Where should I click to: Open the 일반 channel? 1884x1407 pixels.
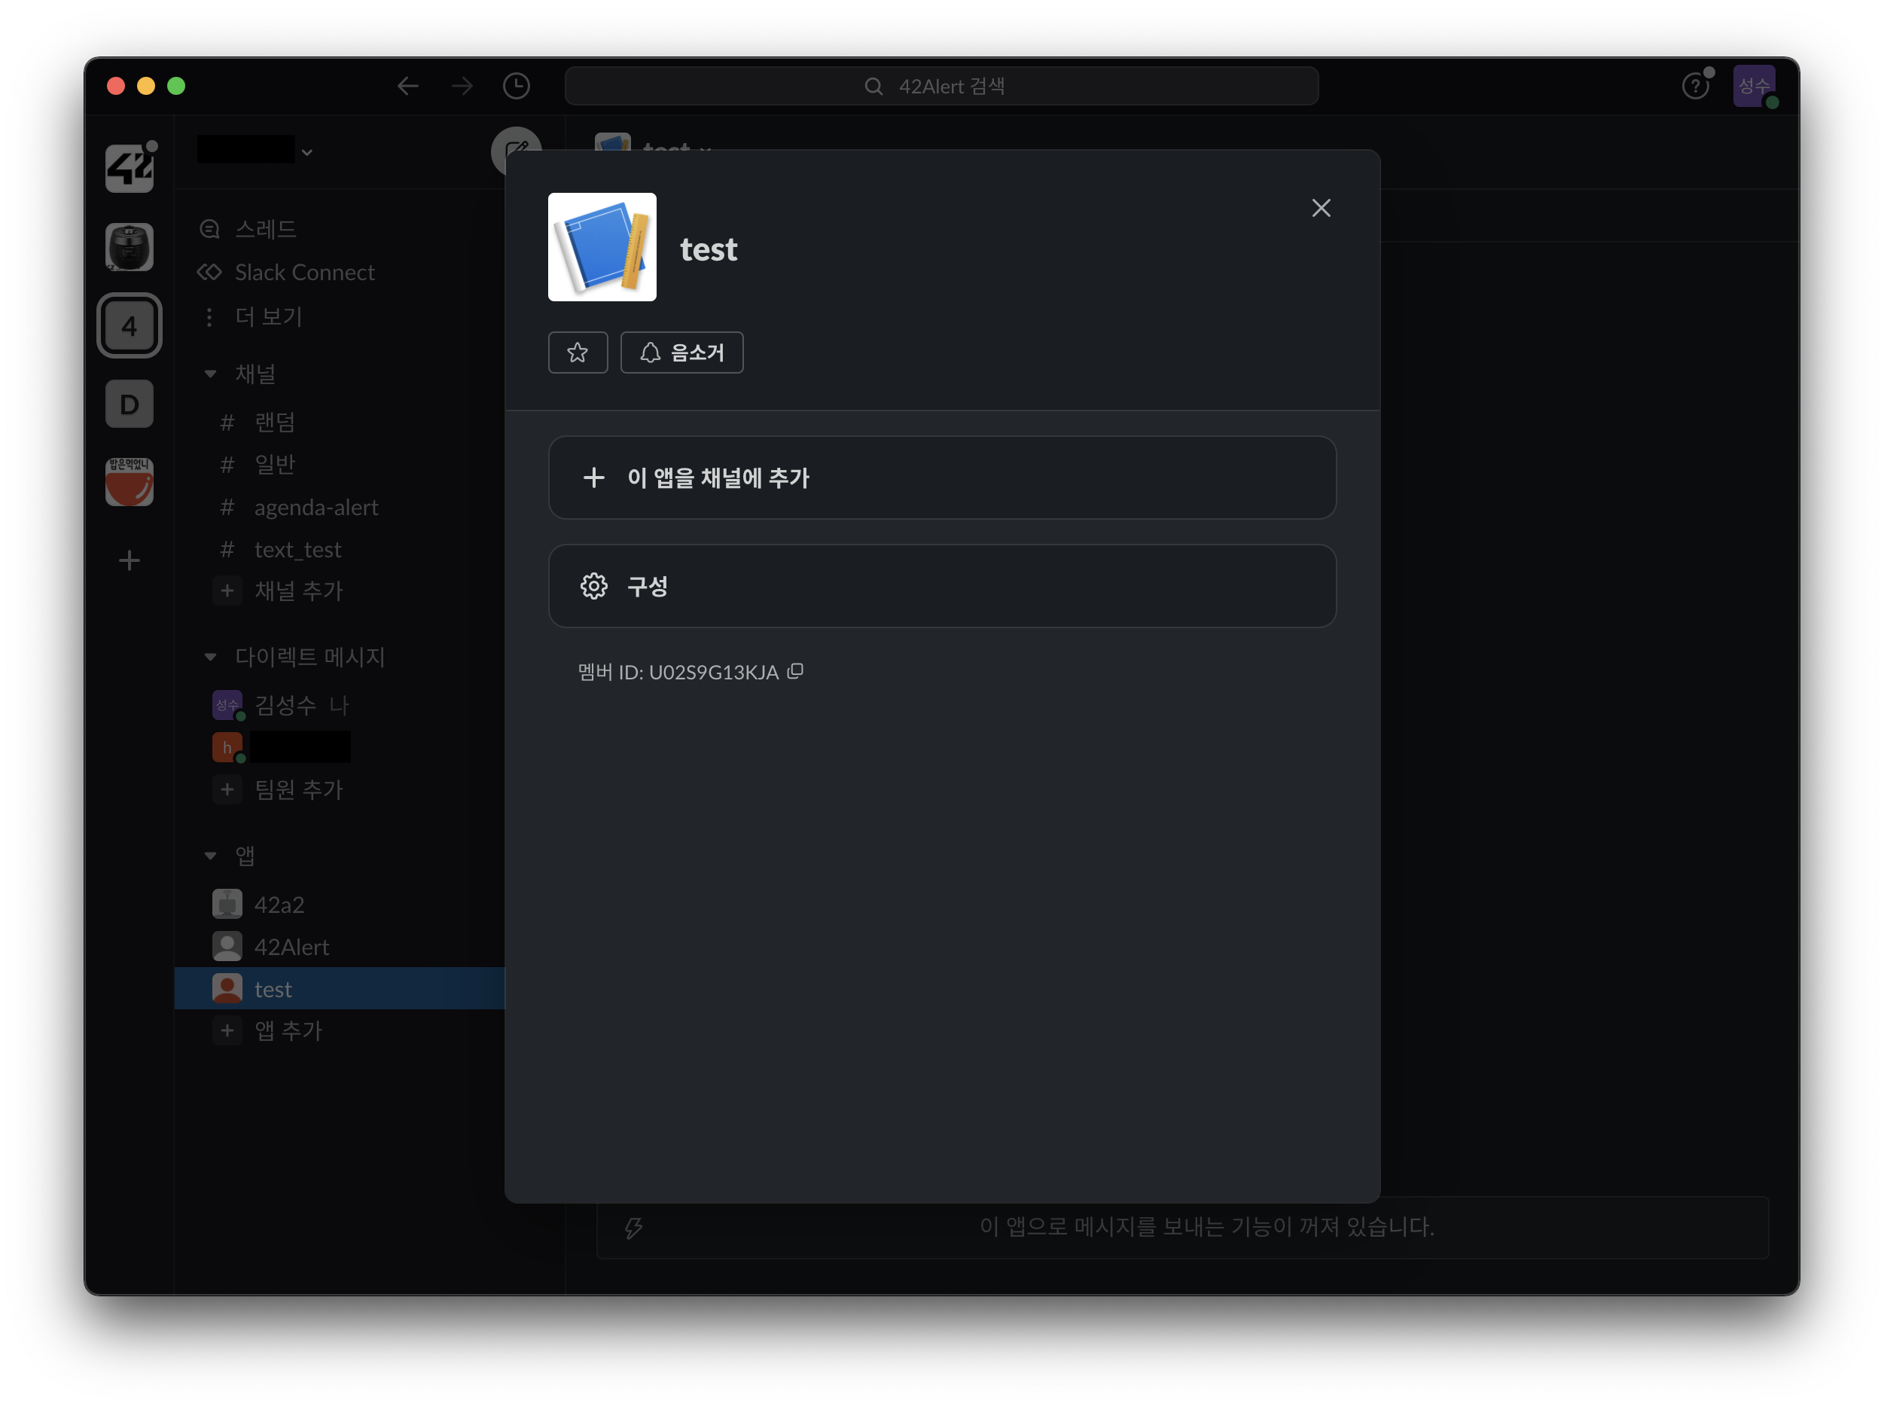pos(274,465)
